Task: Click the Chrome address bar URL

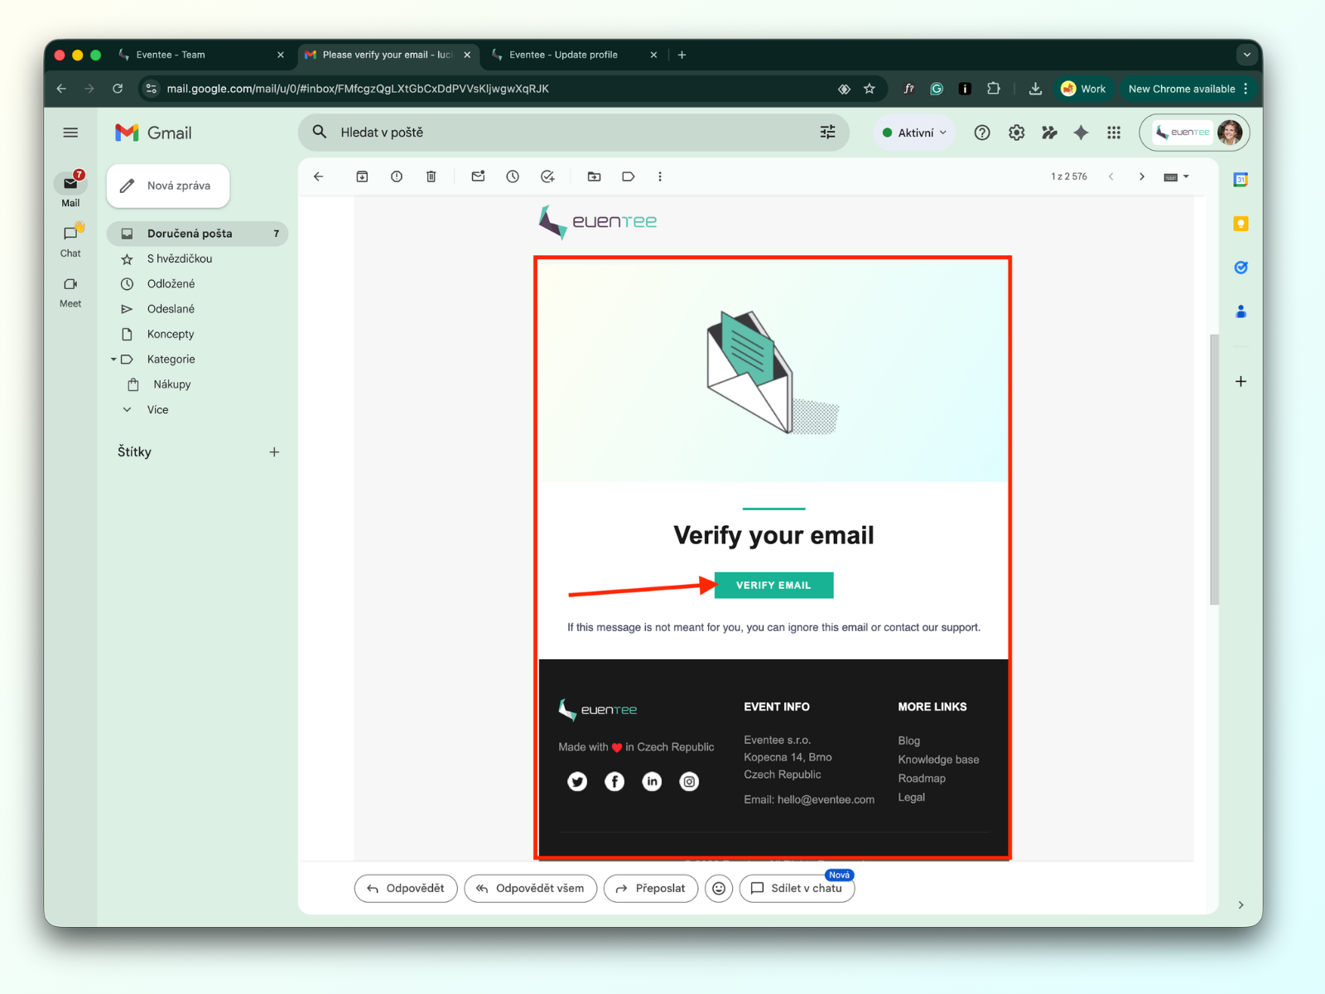Action: (358, 89)
